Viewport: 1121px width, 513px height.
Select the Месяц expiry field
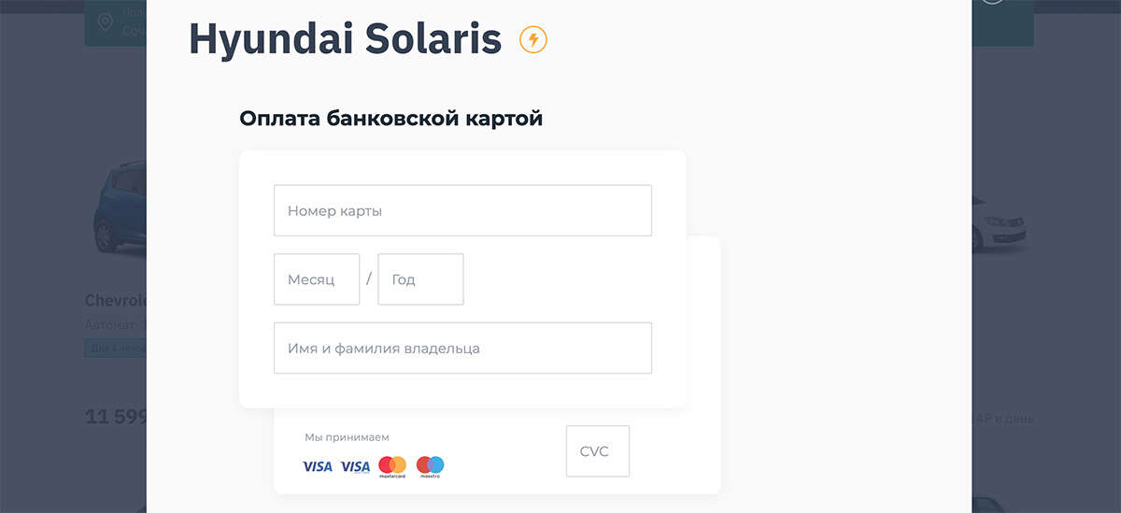pyautogui.click(x=317, y=279)
